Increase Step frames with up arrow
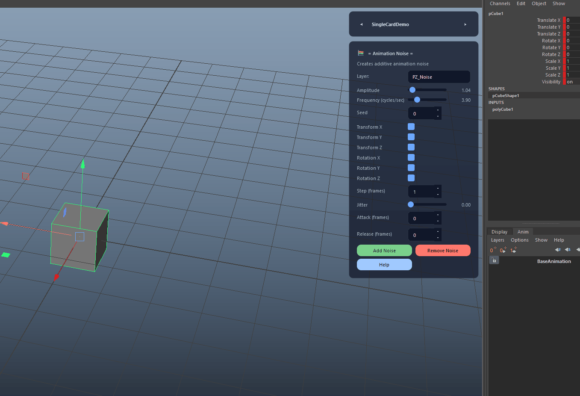The height and width of the screenshot is (396, 580). (438, 189)
